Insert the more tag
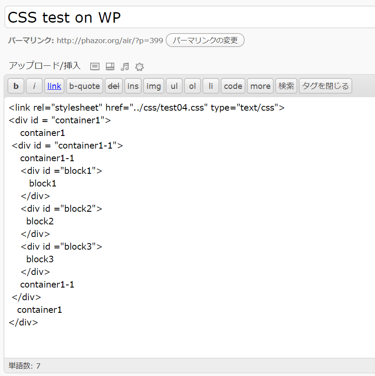 260,86
